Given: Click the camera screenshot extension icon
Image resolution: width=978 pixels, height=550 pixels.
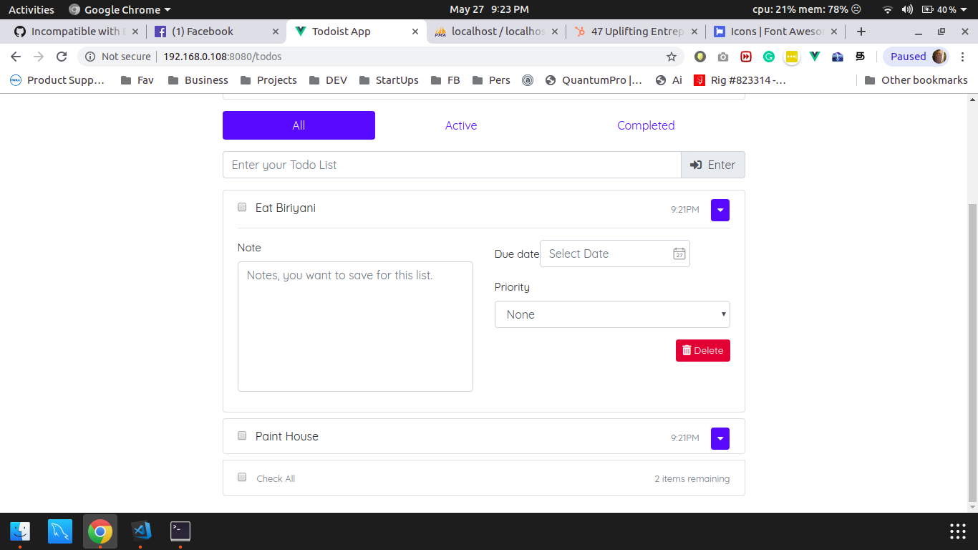Looking at the screenshot, I should point(723,57).
